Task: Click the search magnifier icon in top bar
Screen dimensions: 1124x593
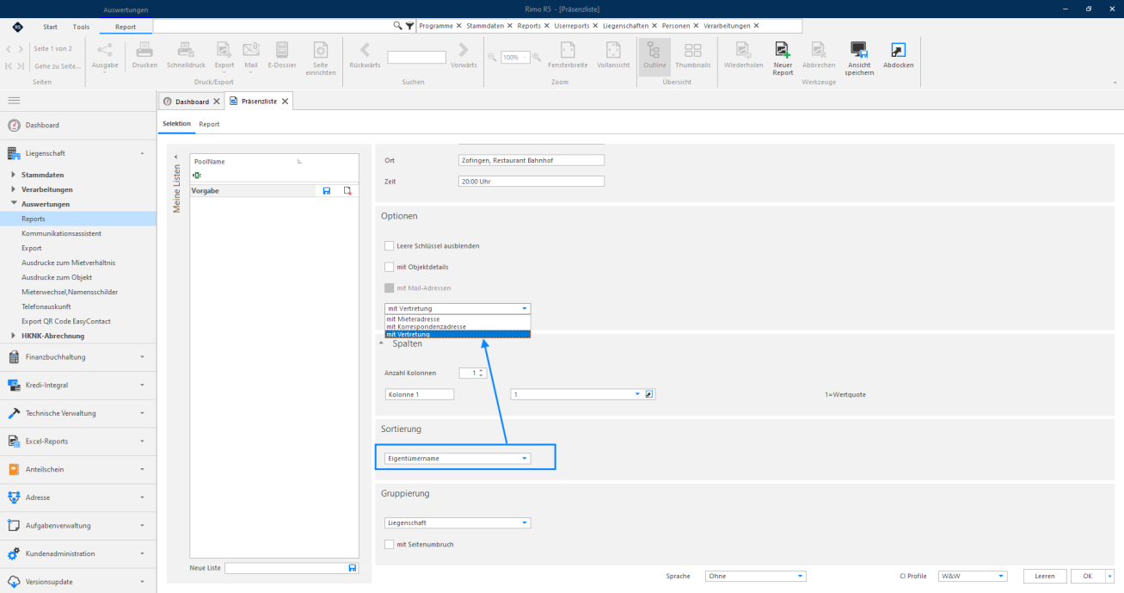Action: click(397, 26)
